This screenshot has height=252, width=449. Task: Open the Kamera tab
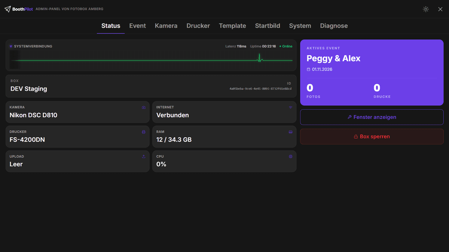pyautogui.click(x=166, y=26)
